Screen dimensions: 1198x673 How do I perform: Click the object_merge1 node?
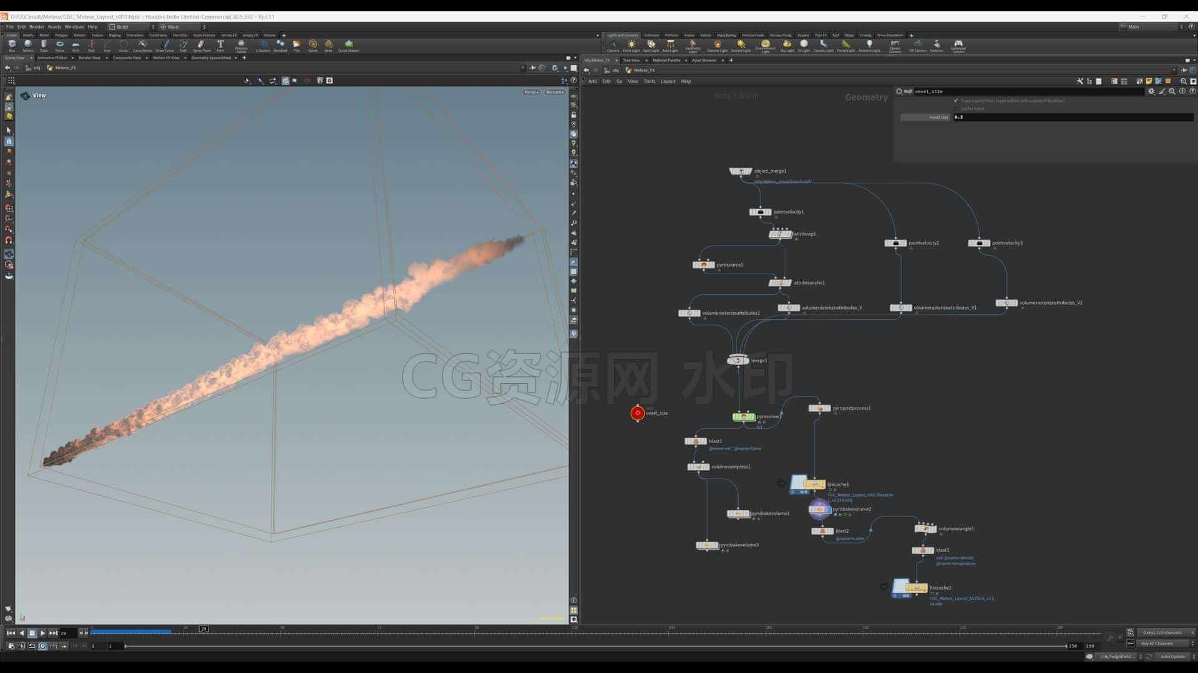741,171
